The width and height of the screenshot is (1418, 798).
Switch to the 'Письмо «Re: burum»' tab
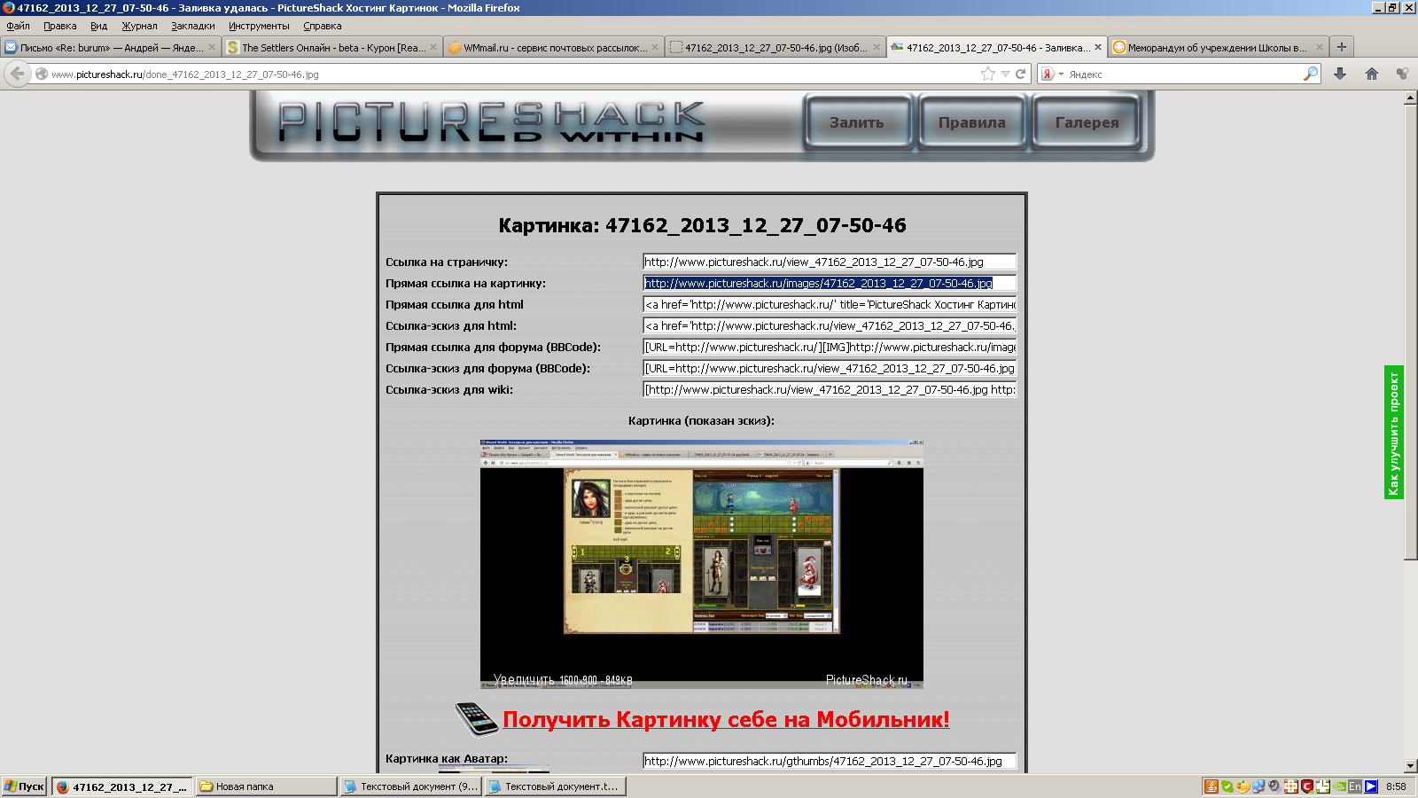tap(110, 47)
